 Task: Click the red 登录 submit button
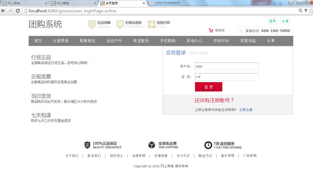pos(208,87)
